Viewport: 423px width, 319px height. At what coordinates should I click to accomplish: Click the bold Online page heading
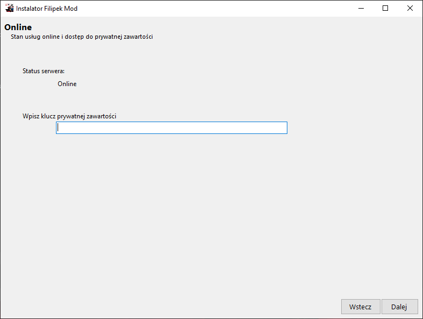[x=18, y=27]
